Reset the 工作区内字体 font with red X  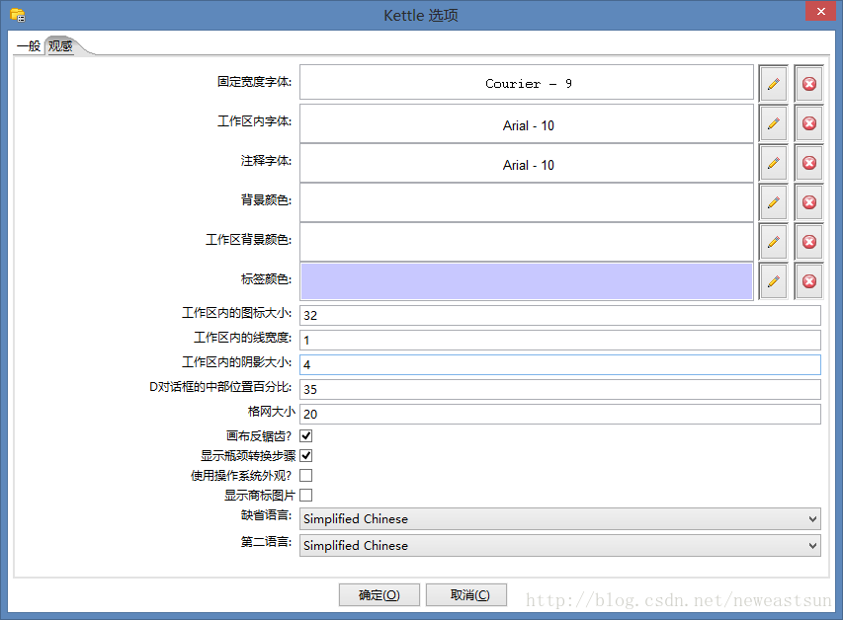pyautogui.click(x=809, y=123)
